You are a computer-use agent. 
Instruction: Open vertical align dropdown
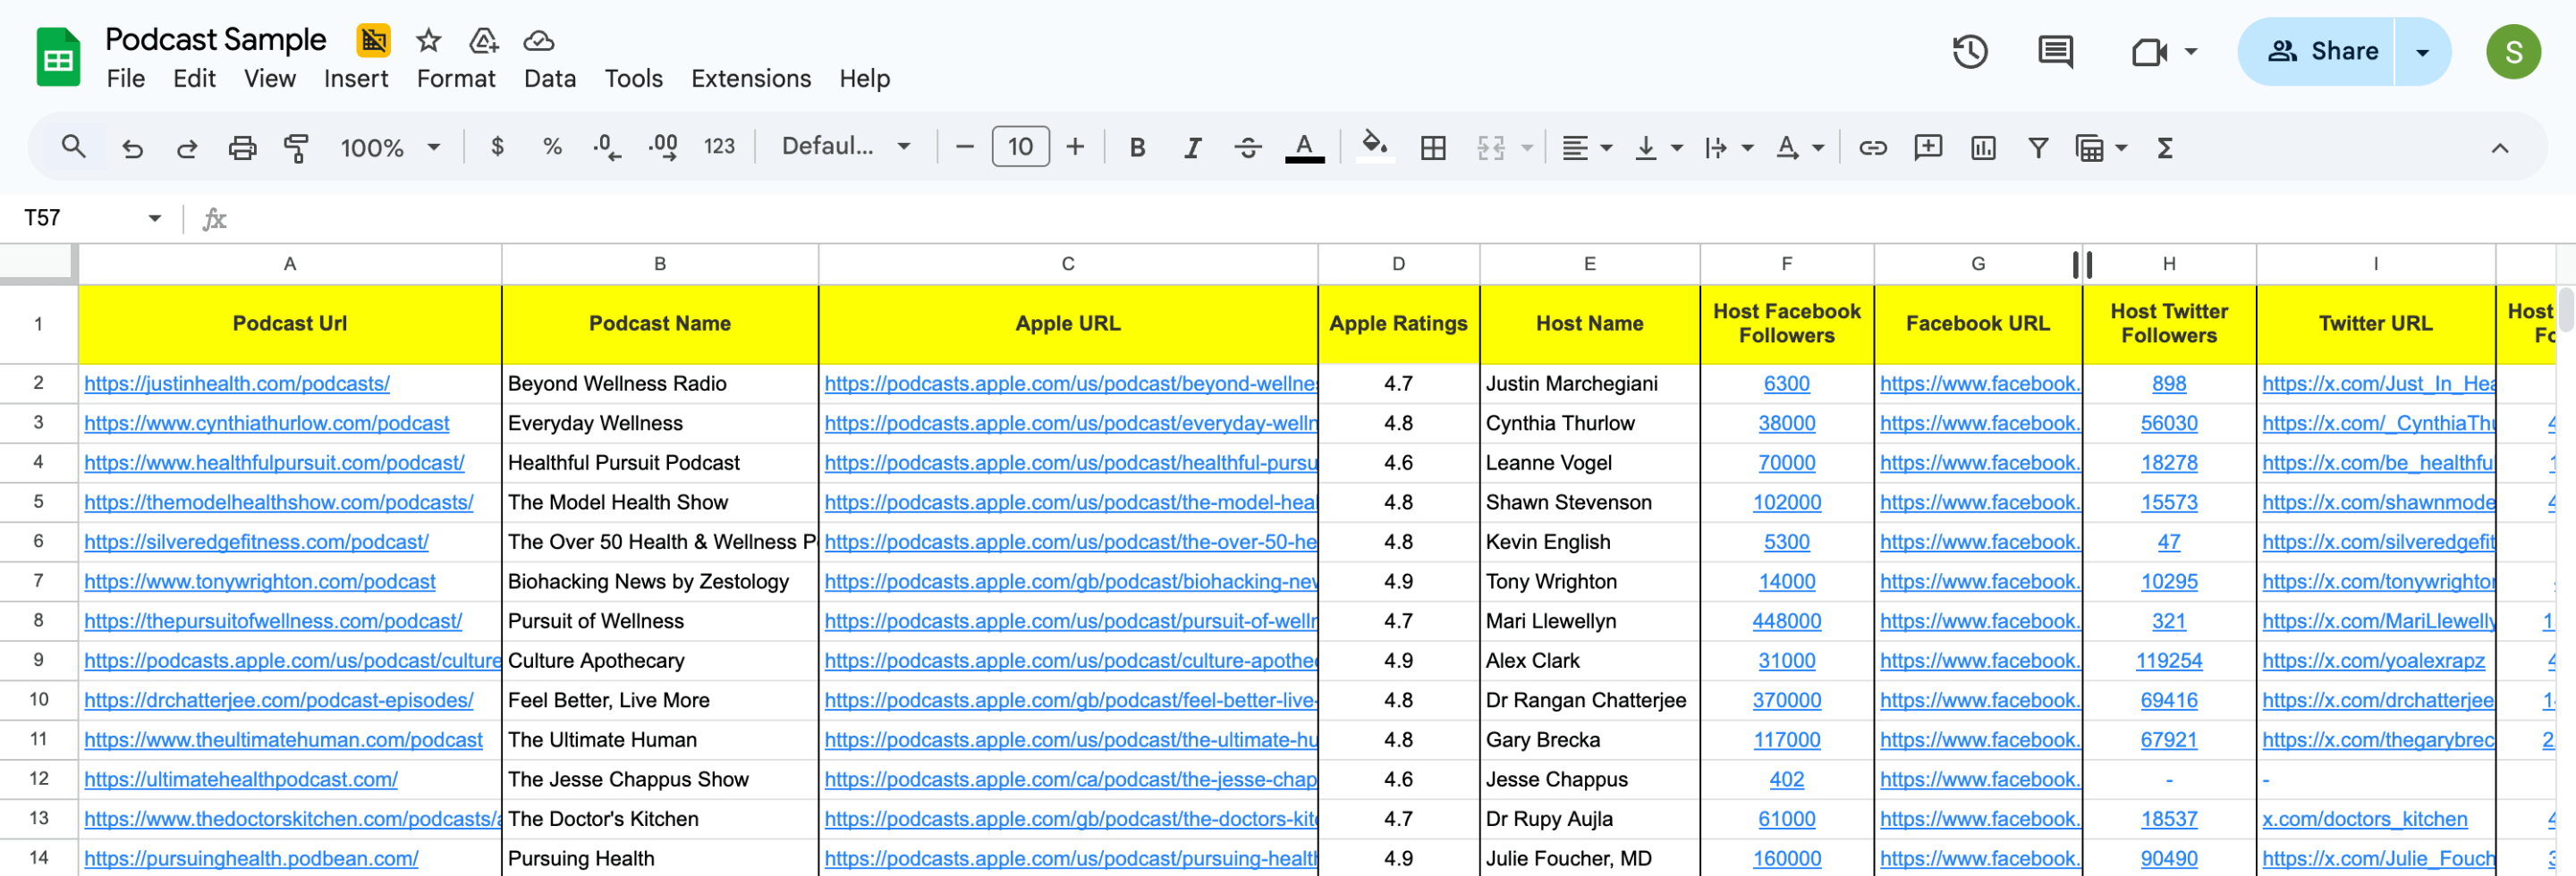[1658, 147]
